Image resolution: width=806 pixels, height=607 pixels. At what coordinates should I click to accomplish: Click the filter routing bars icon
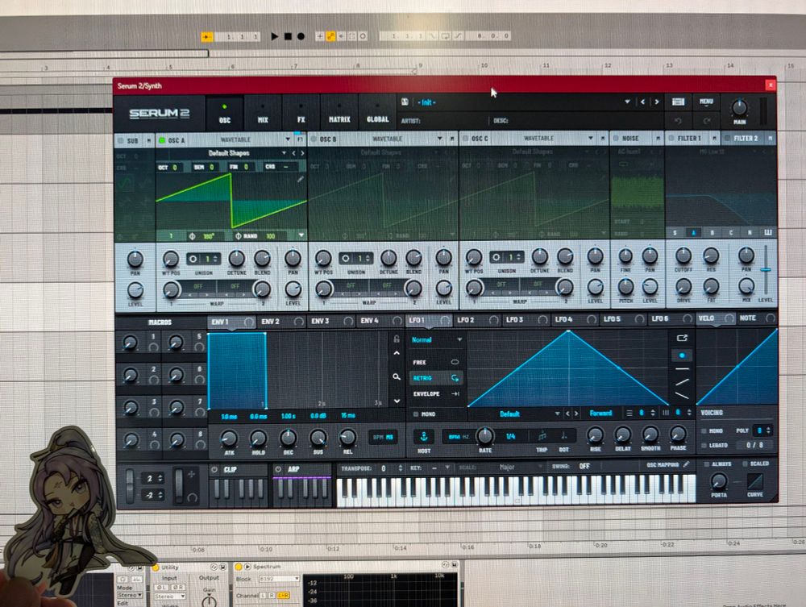(x=768, y=233)
